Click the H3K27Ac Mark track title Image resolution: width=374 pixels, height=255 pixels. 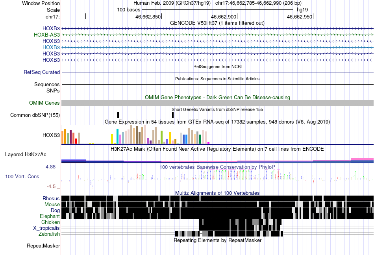click(x=217, y=149)
